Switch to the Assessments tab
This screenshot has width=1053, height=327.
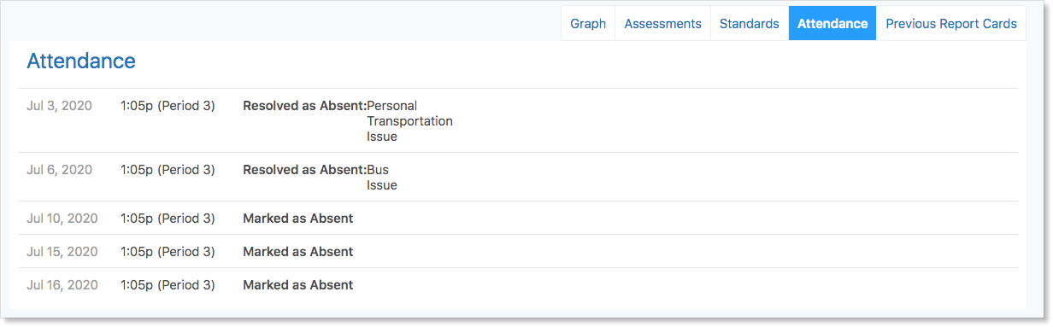(662, 24)
